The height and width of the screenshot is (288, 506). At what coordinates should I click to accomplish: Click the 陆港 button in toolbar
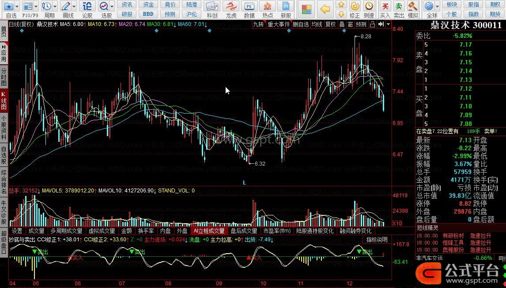click(191, 4)
